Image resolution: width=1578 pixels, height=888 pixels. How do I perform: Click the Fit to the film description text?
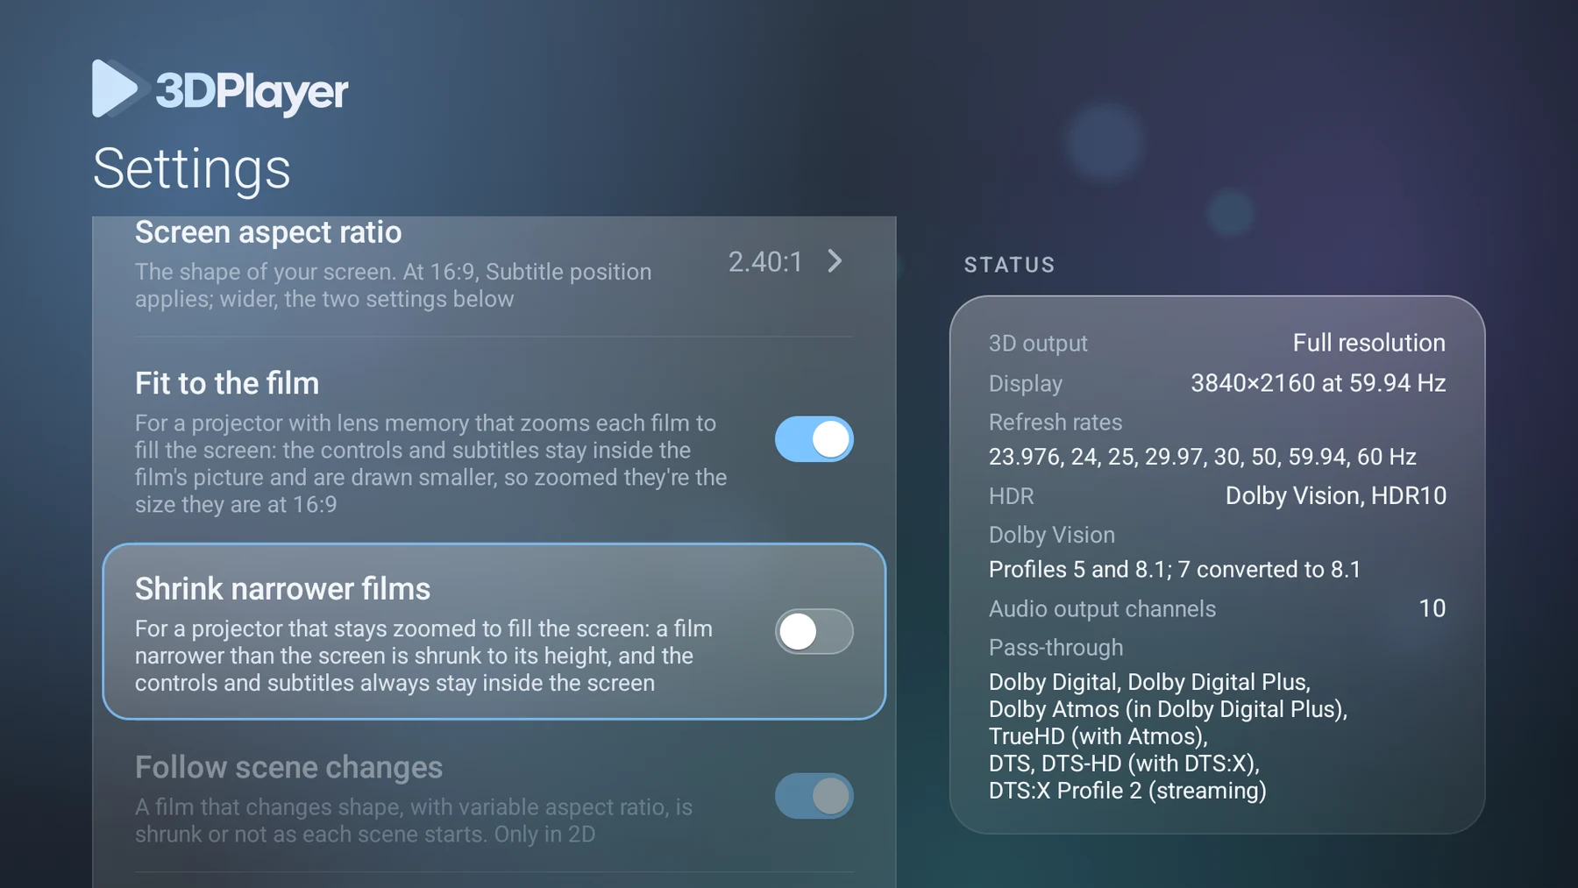click(x=430, y=464)
